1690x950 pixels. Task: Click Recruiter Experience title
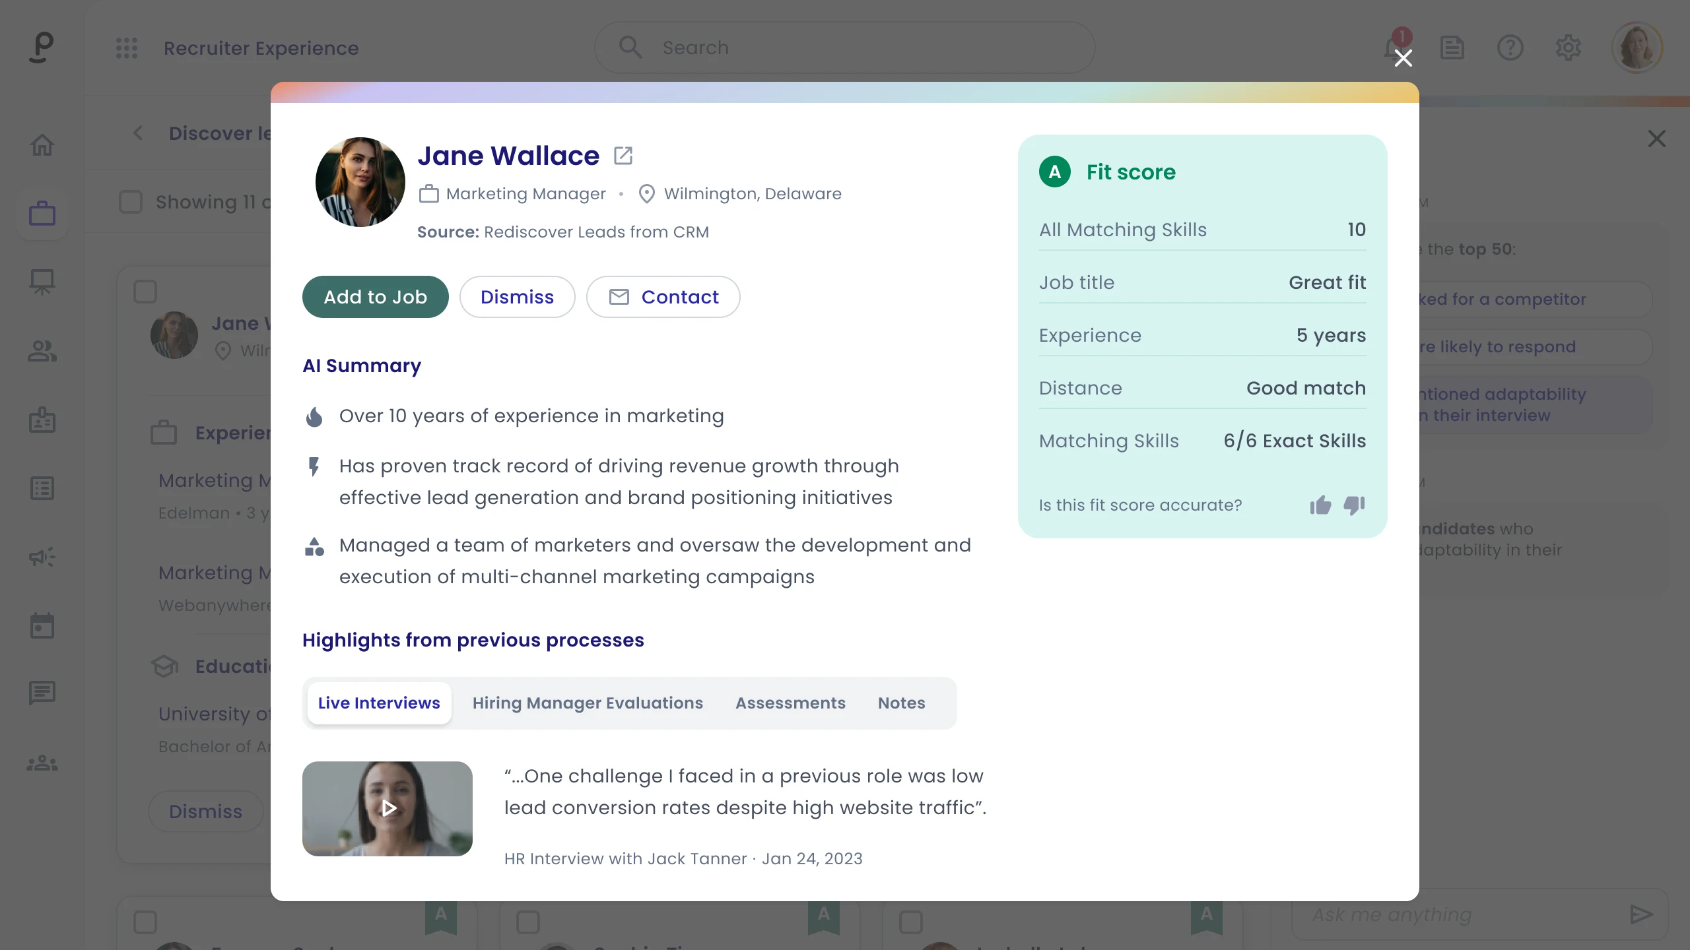[x=261, y=48]
